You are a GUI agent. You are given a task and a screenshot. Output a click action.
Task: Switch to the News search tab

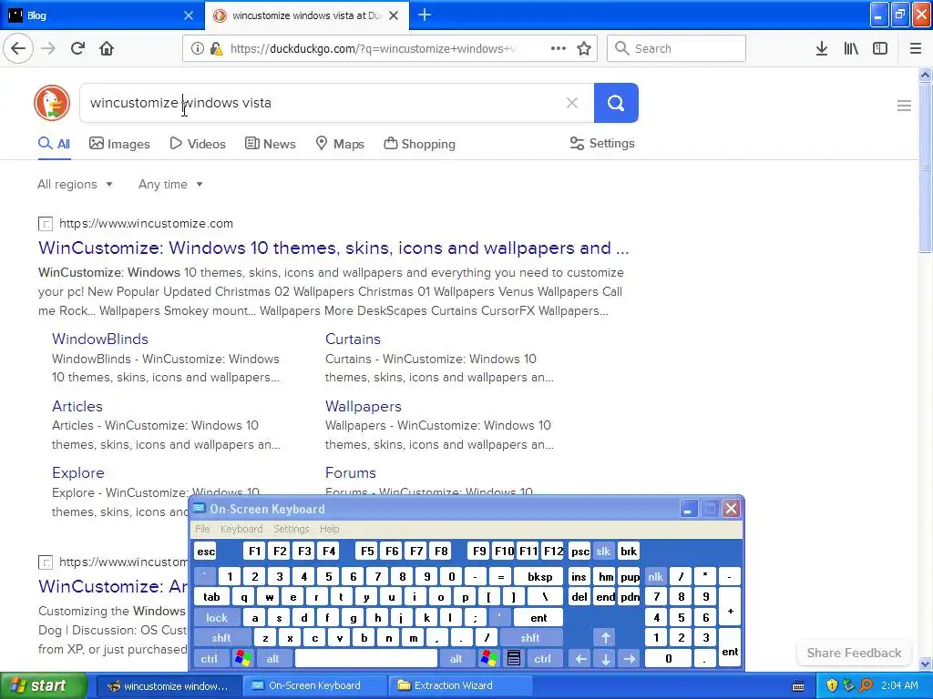pos(271,144)
